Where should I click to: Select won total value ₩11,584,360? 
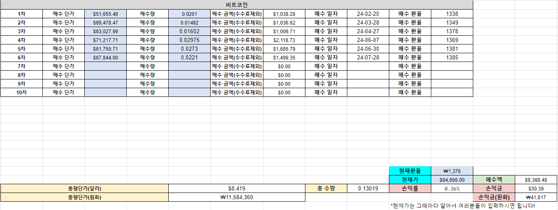237,197
